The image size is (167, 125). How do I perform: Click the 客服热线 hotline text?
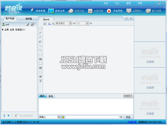[x=150, y=122]
